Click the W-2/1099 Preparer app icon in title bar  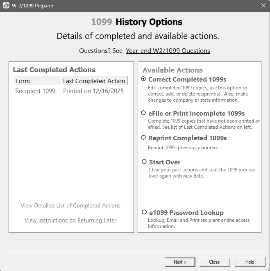point(6,6)
